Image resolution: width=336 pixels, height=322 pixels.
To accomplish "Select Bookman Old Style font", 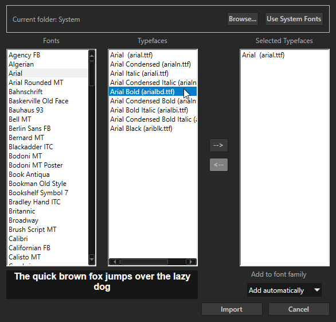I will [48, 184].
